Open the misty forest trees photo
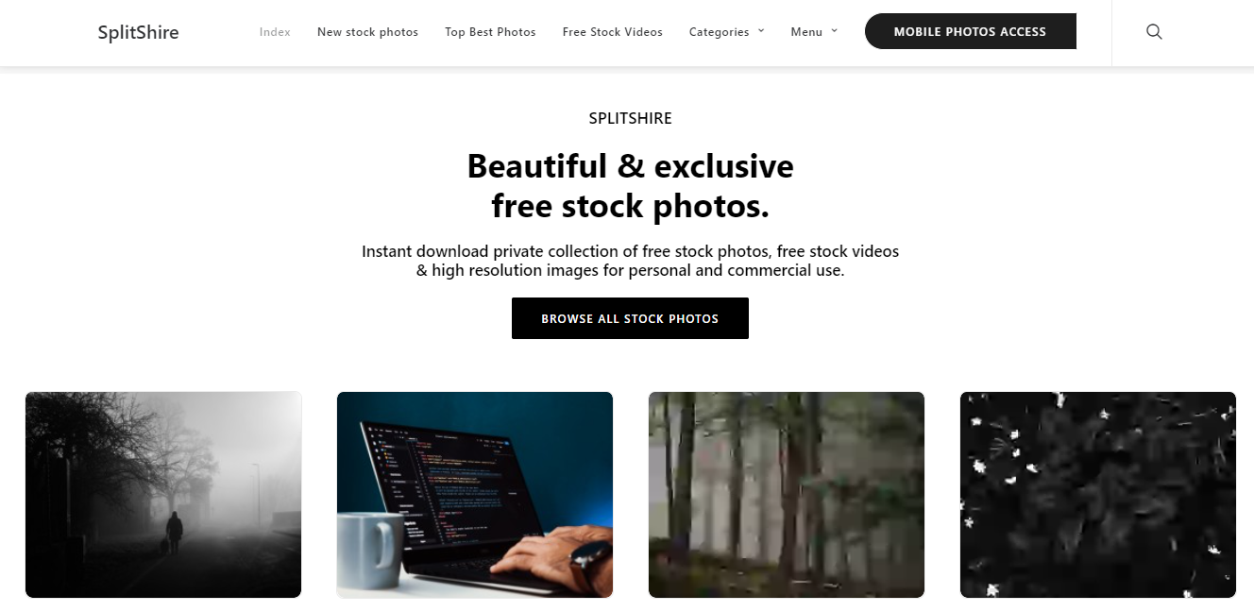 (787, 495)
